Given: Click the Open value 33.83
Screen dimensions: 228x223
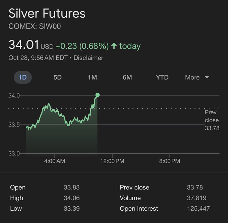Looking at the screenshot, I should coord(72,188).
